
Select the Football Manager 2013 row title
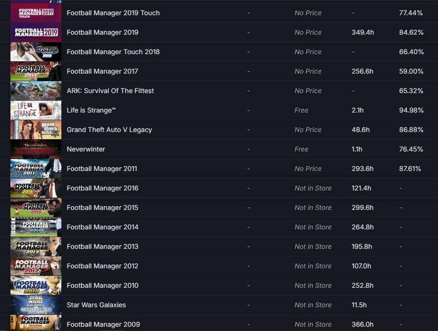(x=103, y=246)
